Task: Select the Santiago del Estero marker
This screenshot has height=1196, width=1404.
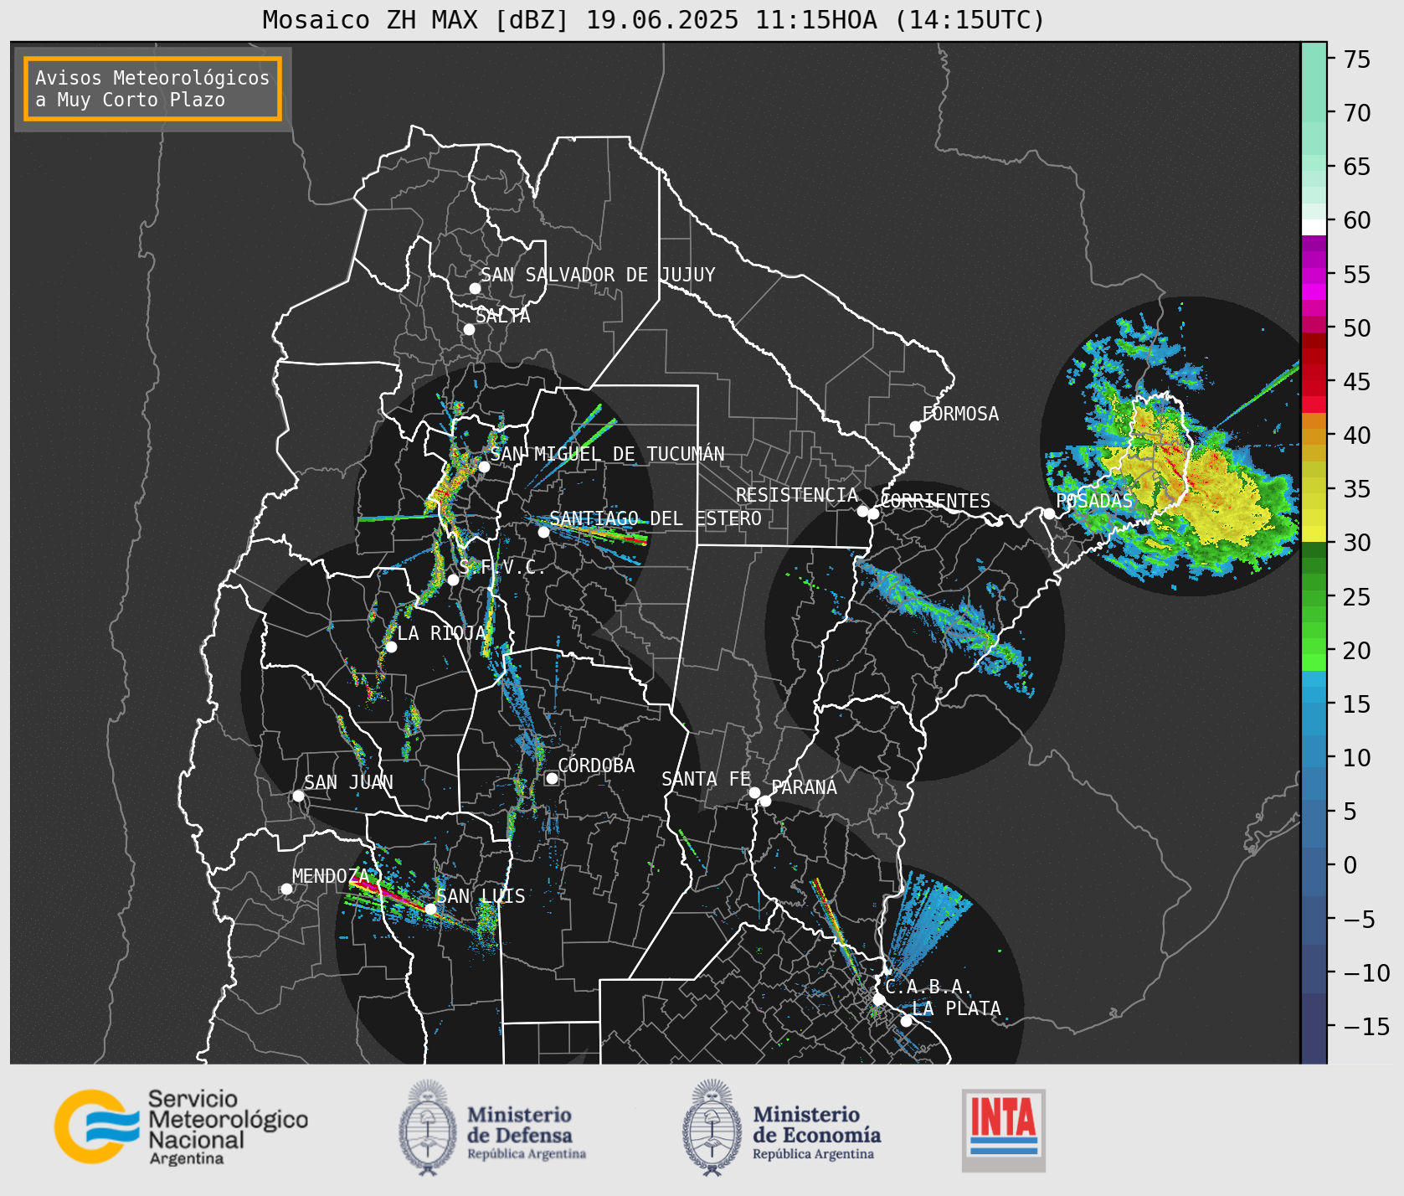Action: coord(543,532)
